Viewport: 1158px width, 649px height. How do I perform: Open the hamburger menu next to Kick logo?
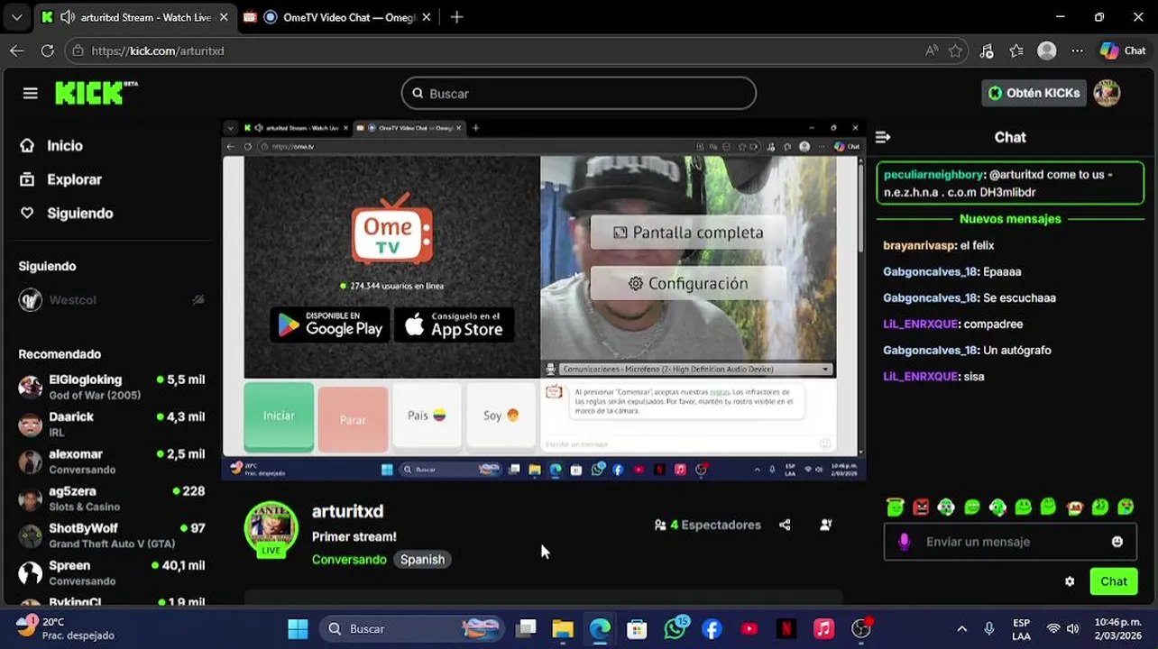point(31,93)
